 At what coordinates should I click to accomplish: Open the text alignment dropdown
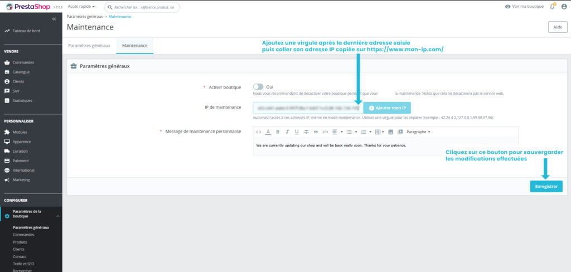click(x=337, y=132)
